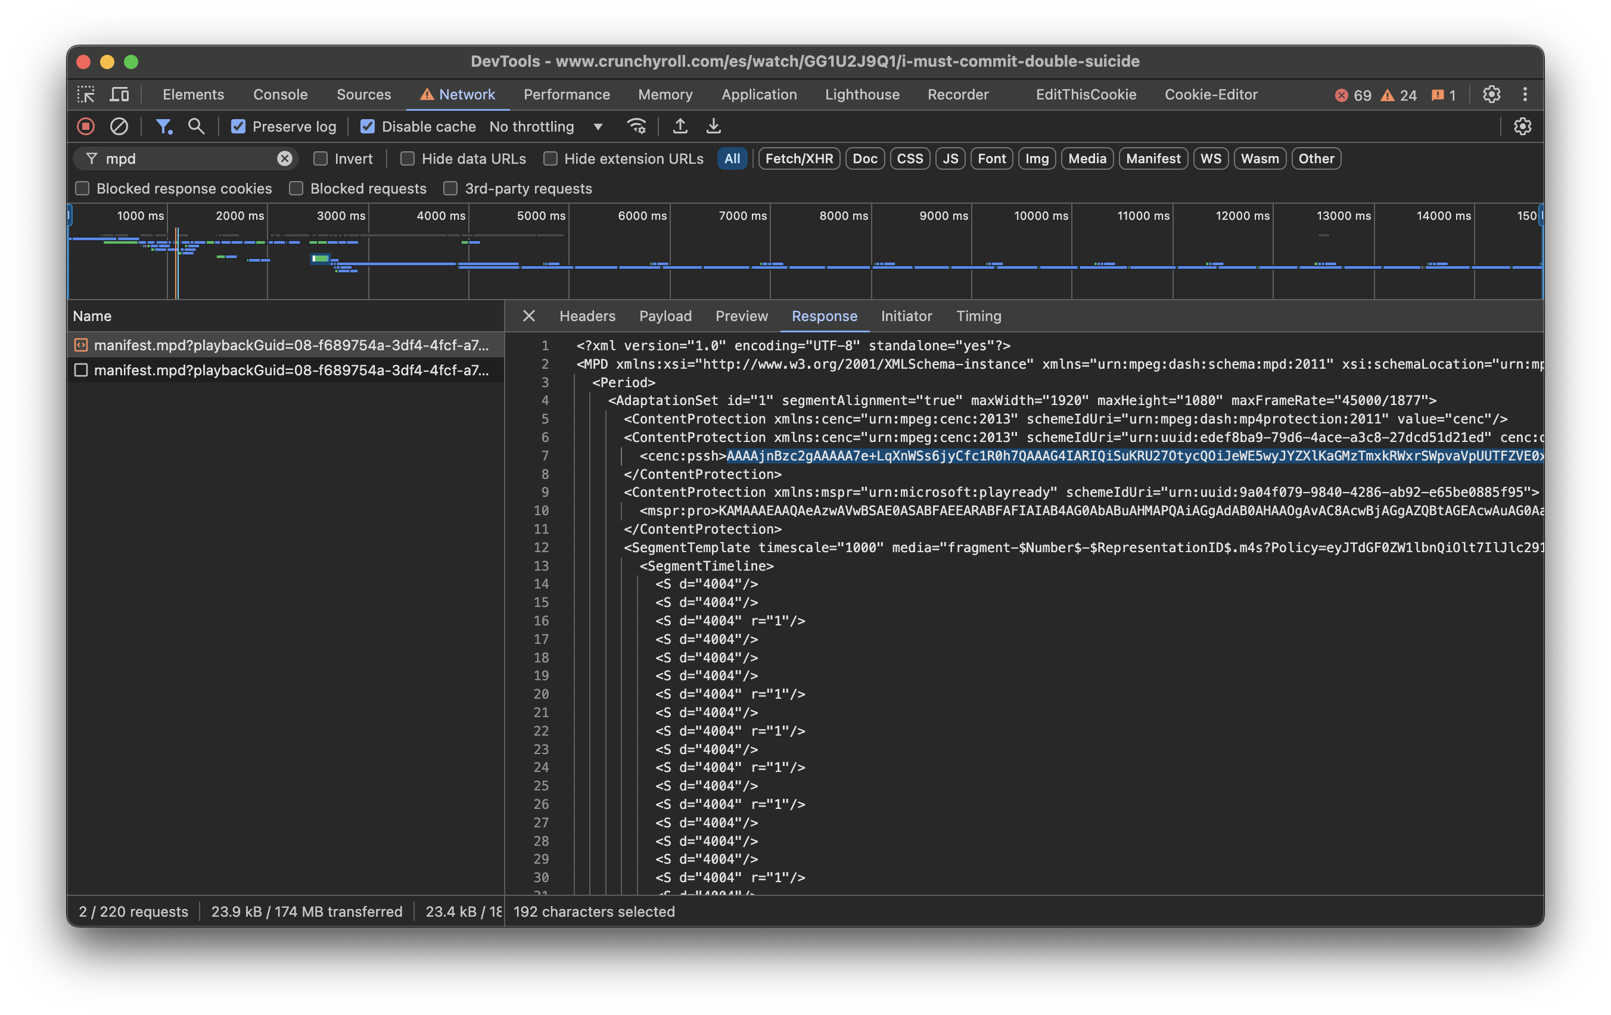Filter requests by Media type
Screen dimensions: 1611x1015
(1087, 158)
